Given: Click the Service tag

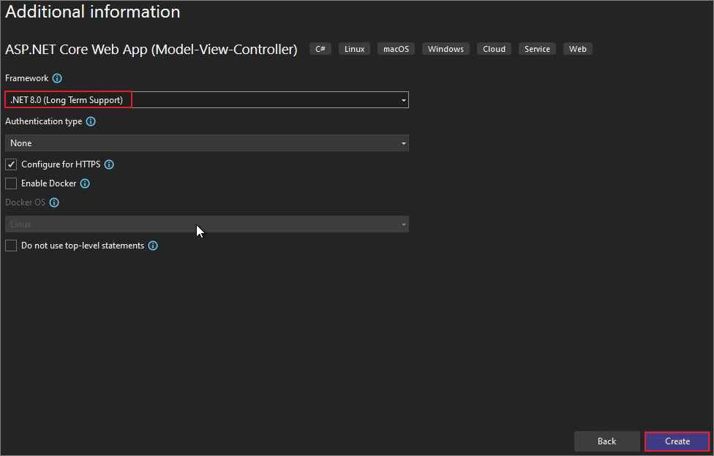Looking at the screenshot, I should 537,48.
